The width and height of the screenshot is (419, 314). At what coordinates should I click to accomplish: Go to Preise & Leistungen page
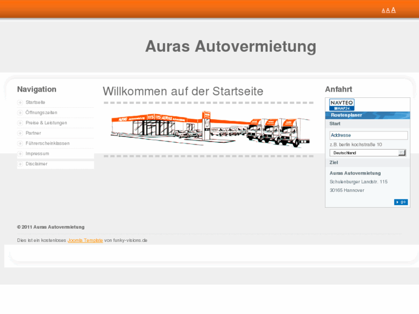click(x=46, y=123)
